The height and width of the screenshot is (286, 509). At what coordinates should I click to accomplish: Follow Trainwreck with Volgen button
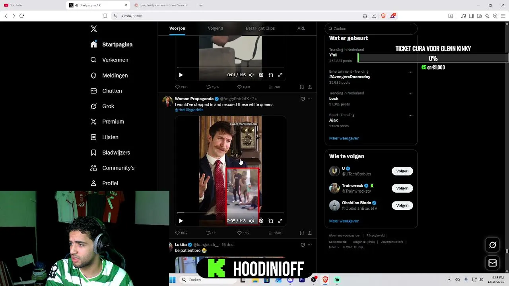[x=402, y=188]
